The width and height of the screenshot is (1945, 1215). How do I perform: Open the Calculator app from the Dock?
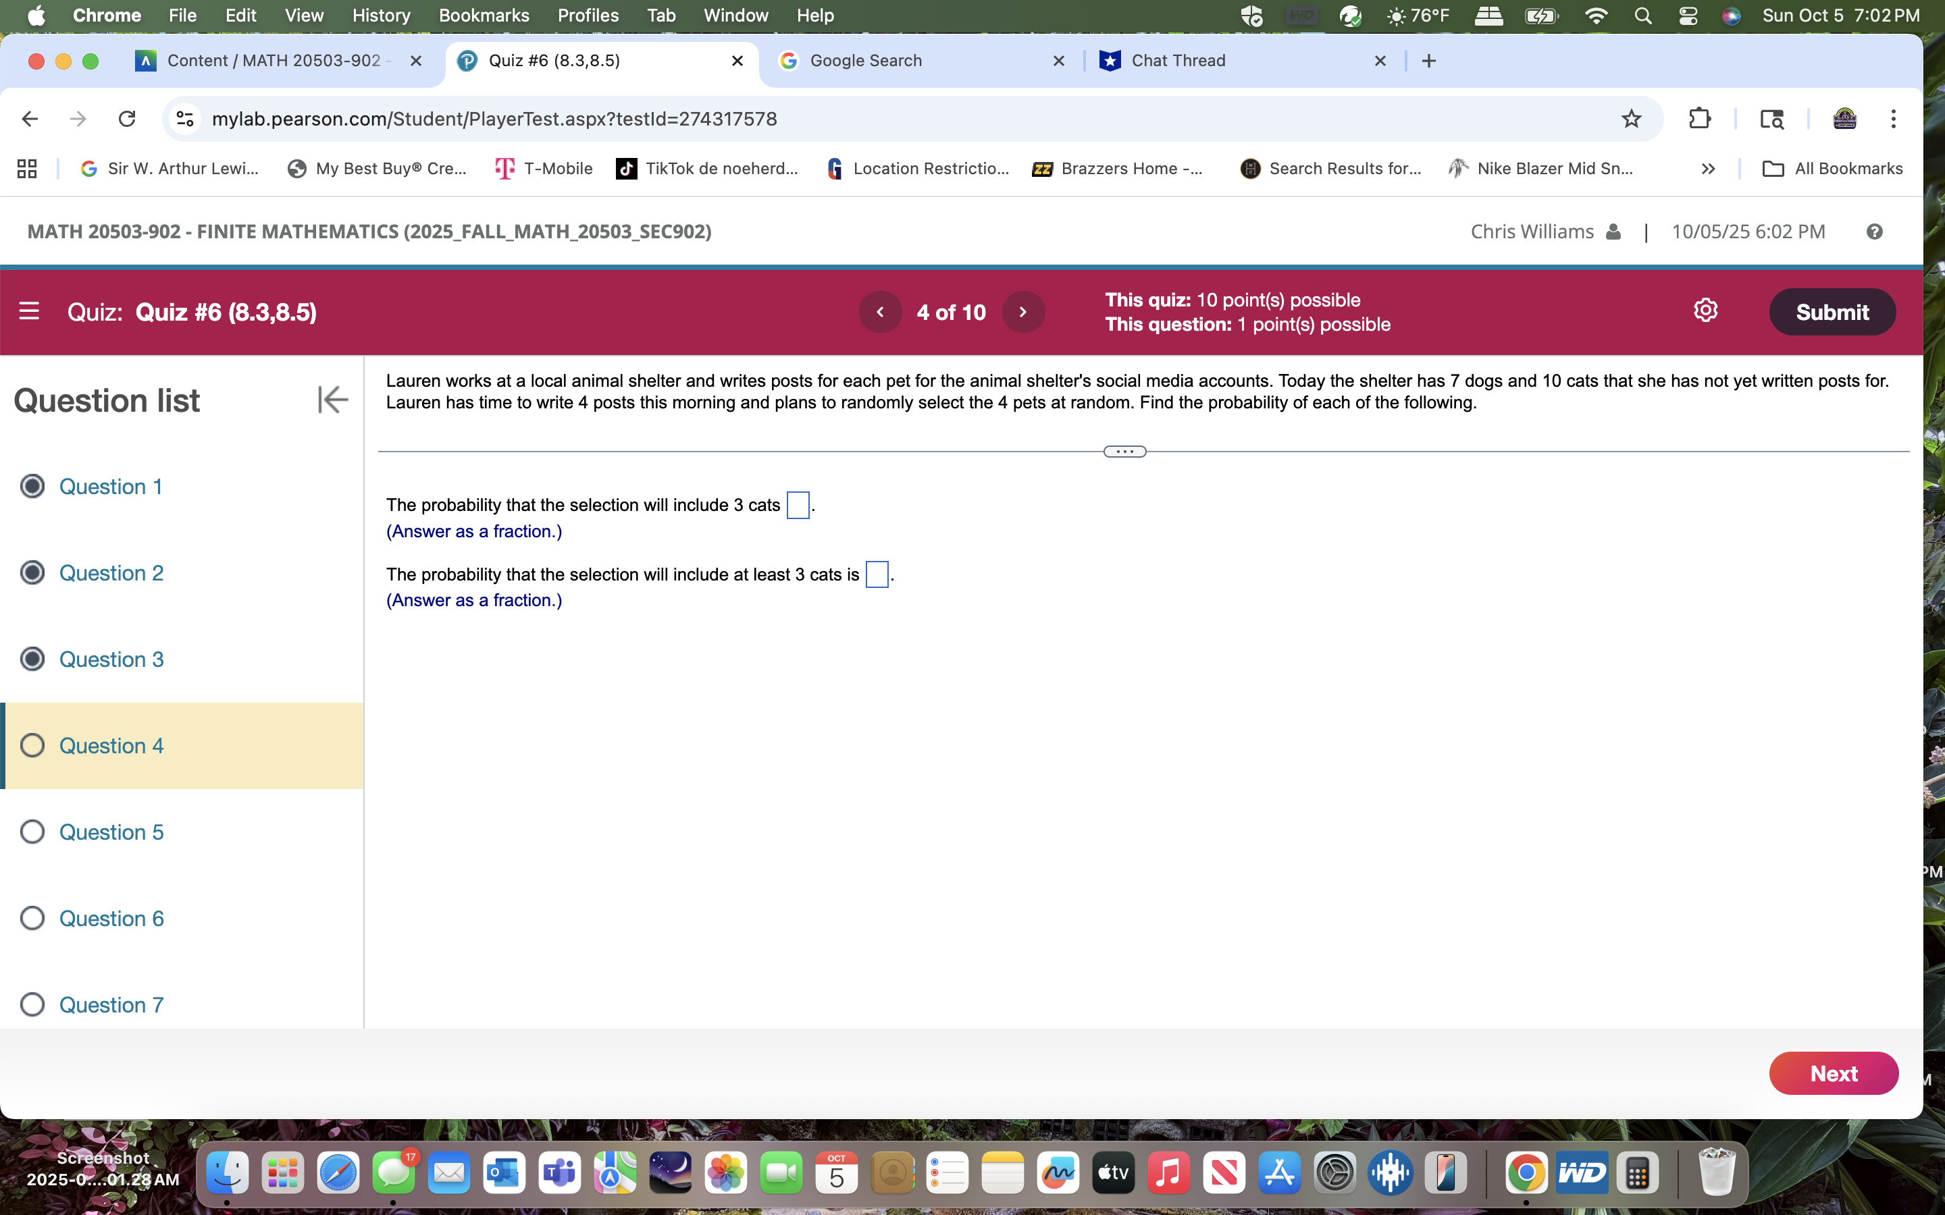pos(1638,1172)
